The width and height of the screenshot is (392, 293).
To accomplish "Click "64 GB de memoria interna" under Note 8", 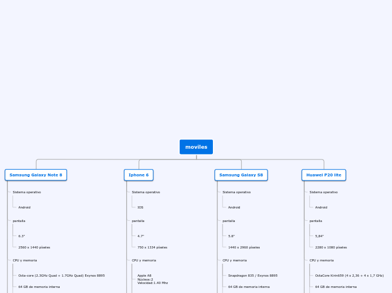I will (39, 287).
